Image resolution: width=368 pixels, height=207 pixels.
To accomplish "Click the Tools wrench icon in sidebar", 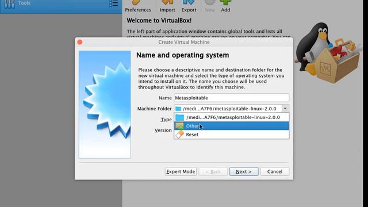I will (9, 4).
